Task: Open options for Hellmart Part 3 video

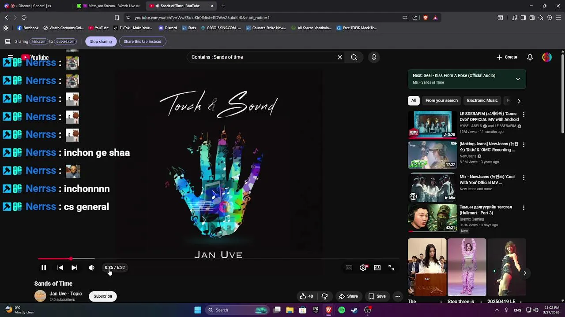Action: tap(524, 208)
